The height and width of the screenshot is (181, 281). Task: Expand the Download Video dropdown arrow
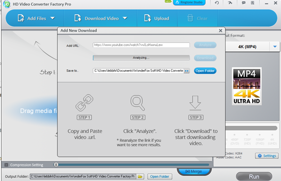click(x=125, y=18)
